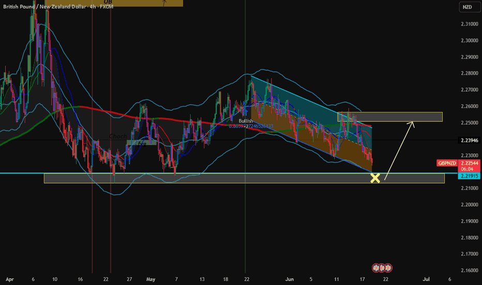482x285 pixels.
Task: Click the Jul date label on time axis
Action: click(426, 279)
